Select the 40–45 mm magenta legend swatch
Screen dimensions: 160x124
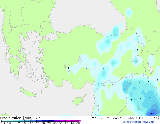[68, 121]
